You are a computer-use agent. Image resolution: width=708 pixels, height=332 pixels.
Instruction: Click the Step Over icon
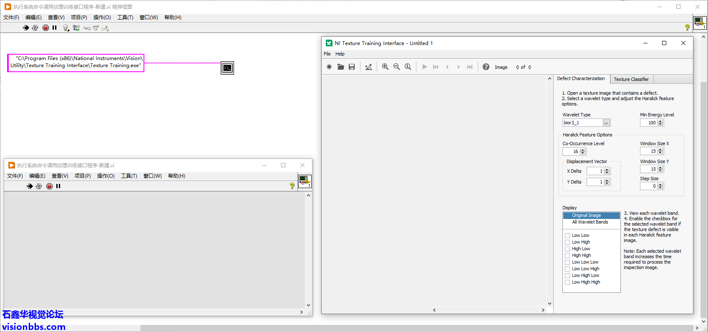(96, 28)
